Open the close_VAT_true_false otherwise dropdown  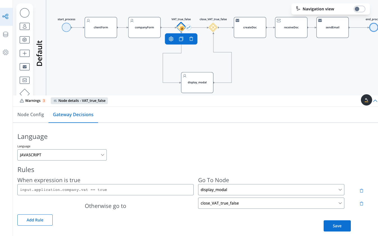click(x=271, y=203)
